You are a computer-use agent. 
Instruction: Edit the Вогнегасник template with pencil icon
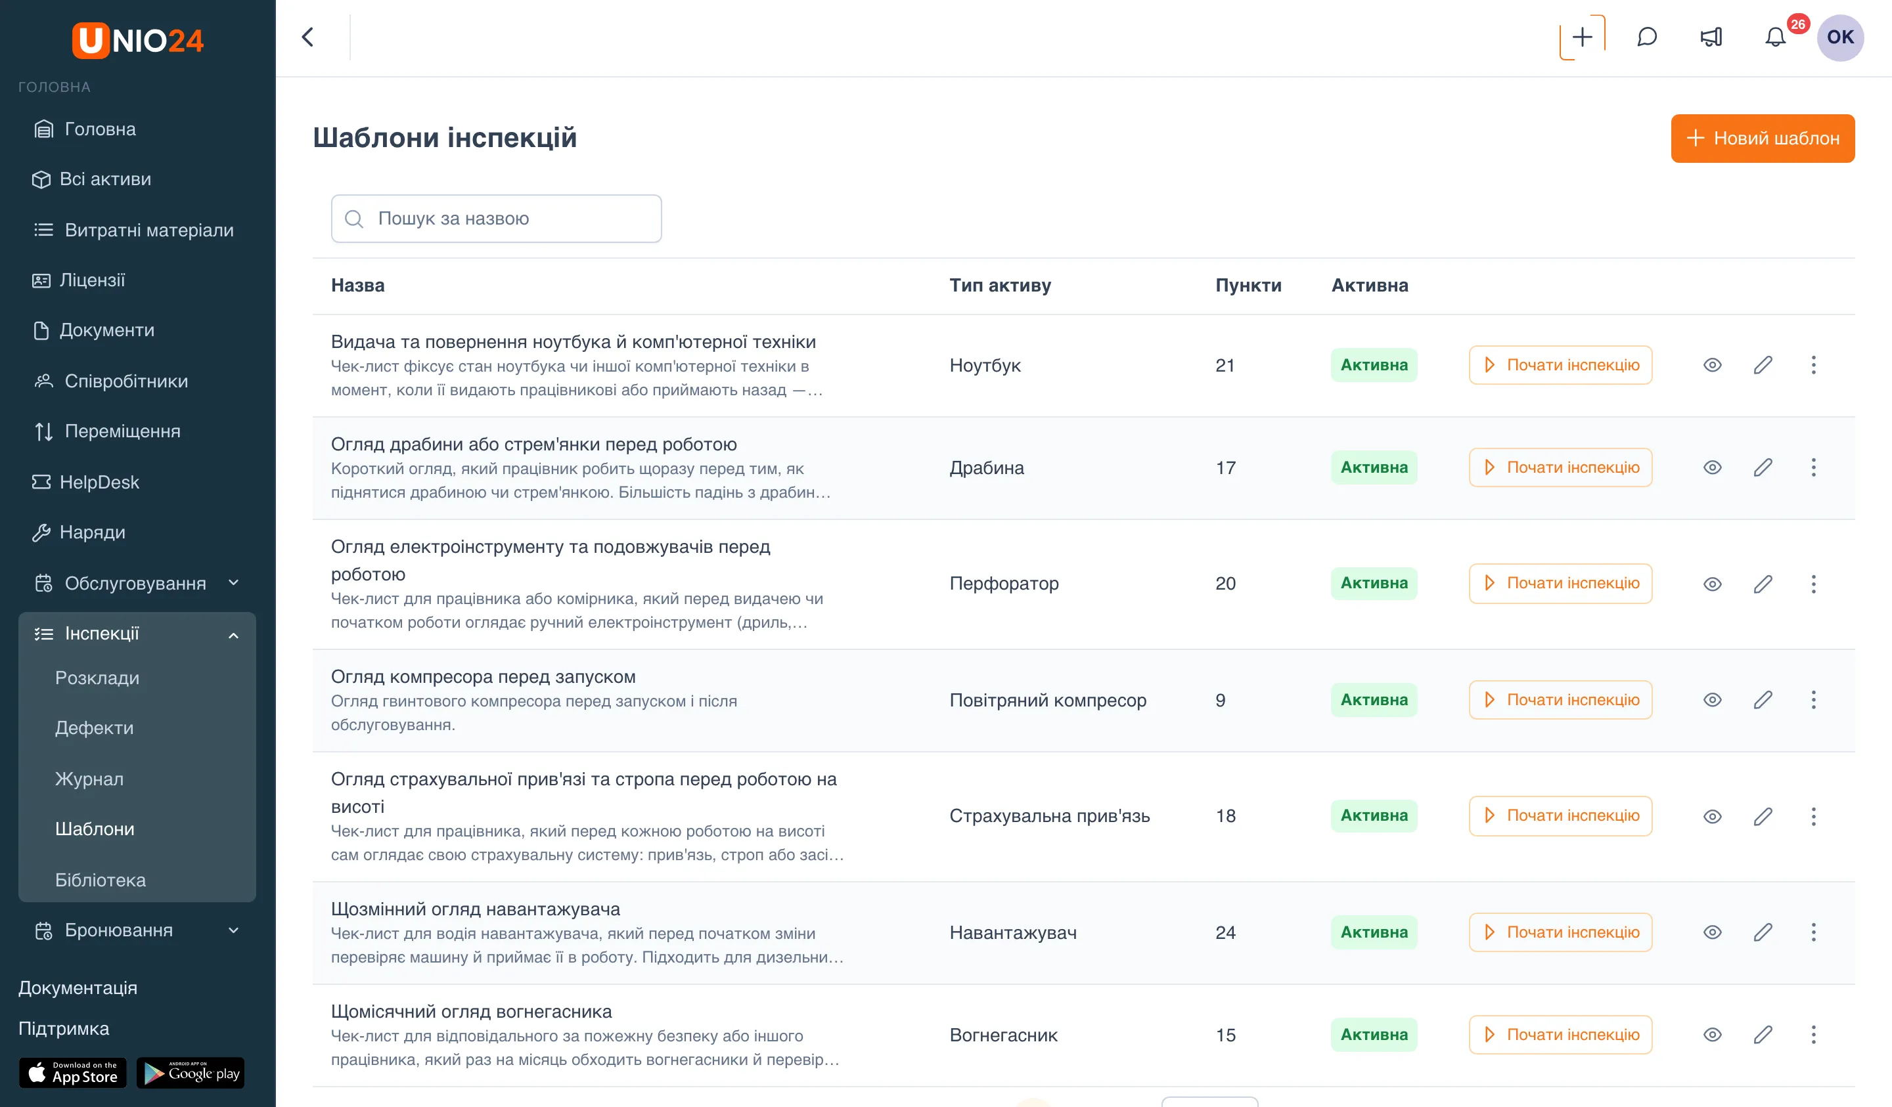(1763, 1034)
